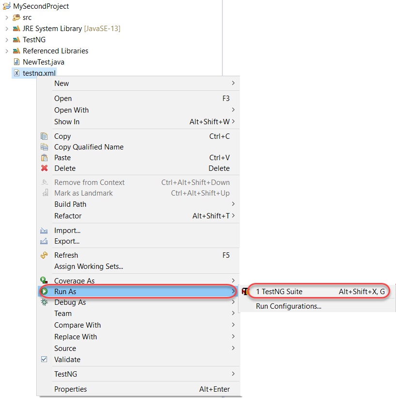Screen dimensions: 396x398
Task: Click the Coverage As icon
Action: [x=44, y=280]
